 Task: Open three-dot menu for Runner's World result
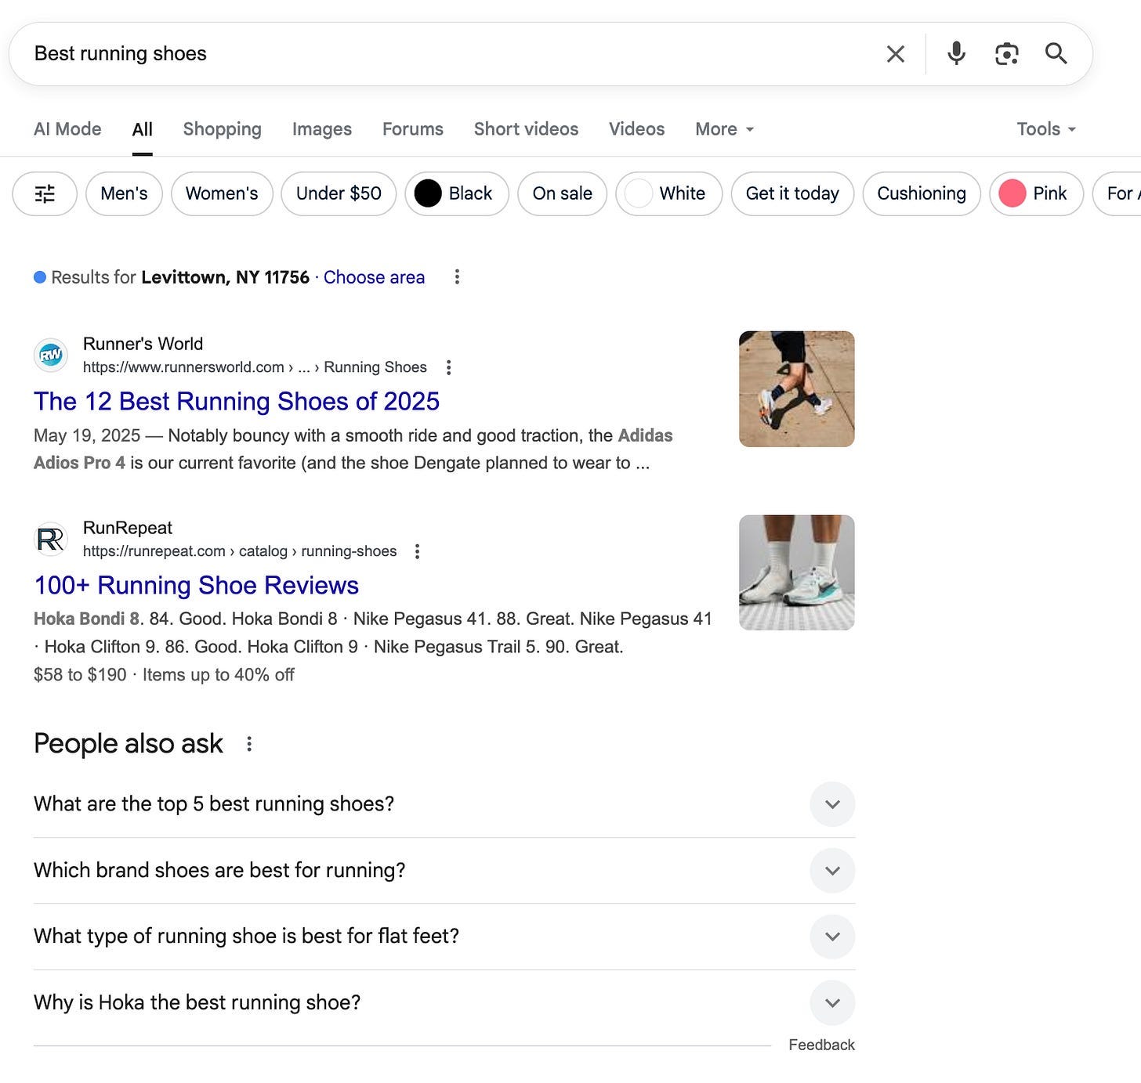coord(448,367)
